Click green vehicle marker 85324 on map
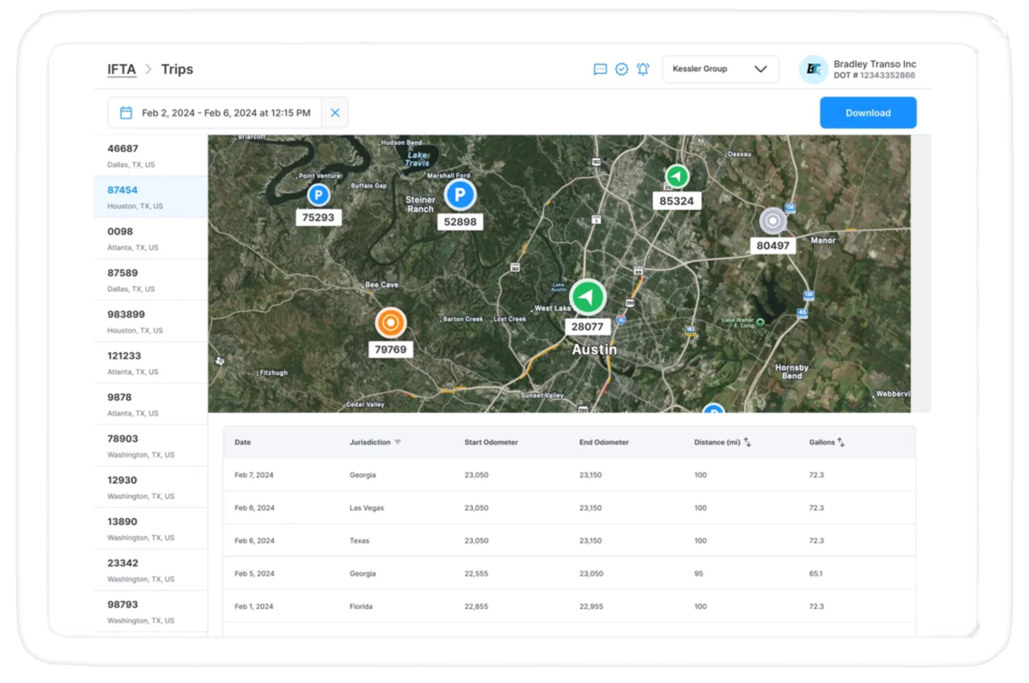 [677, 177]
